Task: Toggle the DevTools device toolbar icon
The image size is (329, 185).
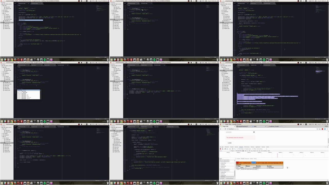Action: pyautogui.click(x=223, y=147)
